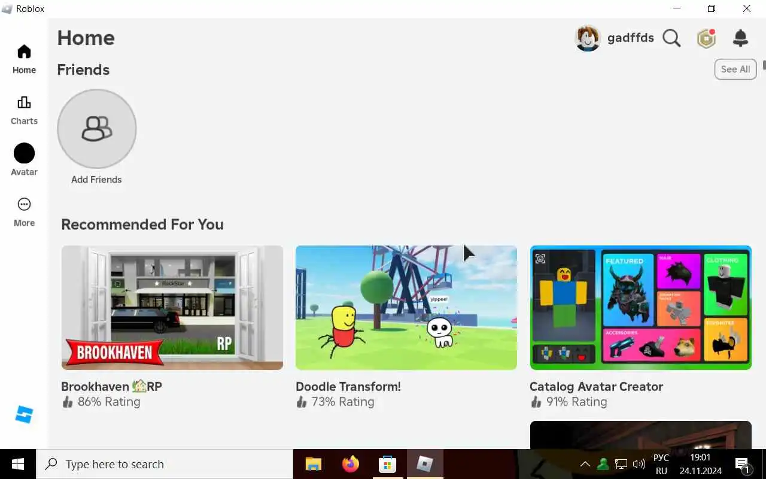
Task: Click the Recommended For You heading
Action: [142, 225]
